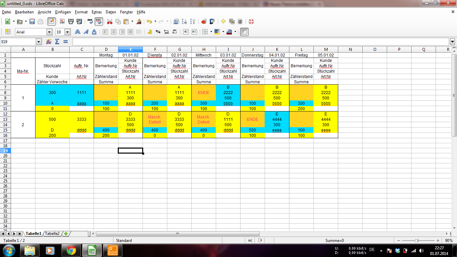This screenshot has width=457, height=257.
Task: Open Name Box dropdown arrow
Action: (x=38, y=42)
